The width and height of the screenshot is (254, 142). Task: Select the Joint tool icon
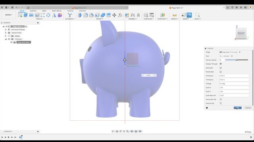pyautogui.click(x=133, y=15)
